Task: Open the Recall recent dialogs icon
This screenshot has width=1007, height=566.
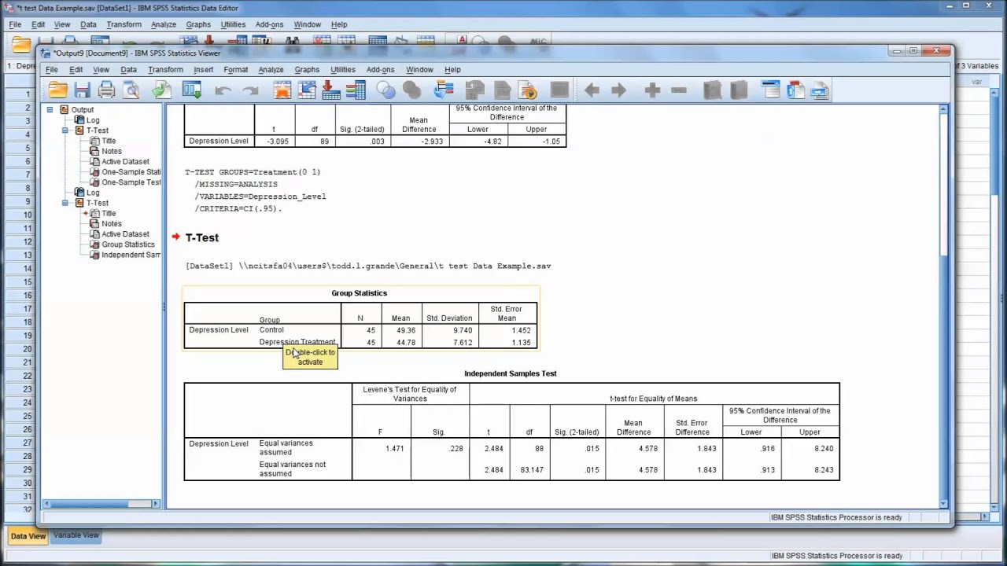Action: point(191,90)
